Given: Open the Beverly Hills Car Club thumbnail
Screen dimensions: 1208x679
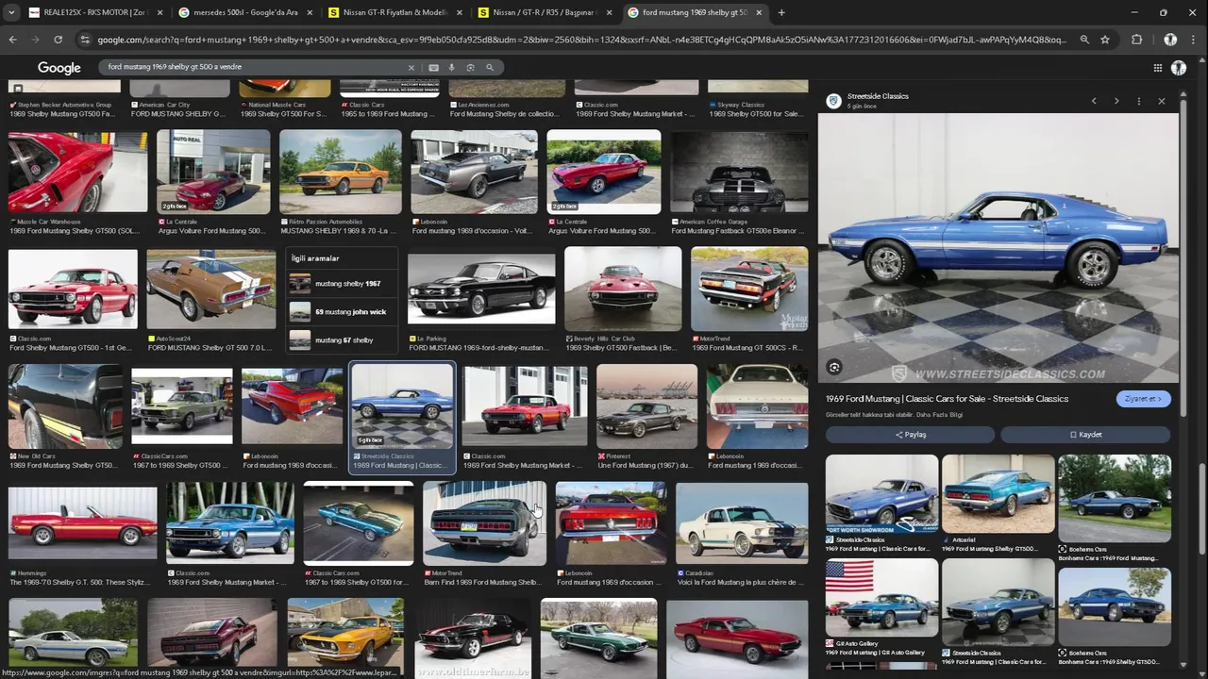Looking at the screenshot, I should click(623, 289).
